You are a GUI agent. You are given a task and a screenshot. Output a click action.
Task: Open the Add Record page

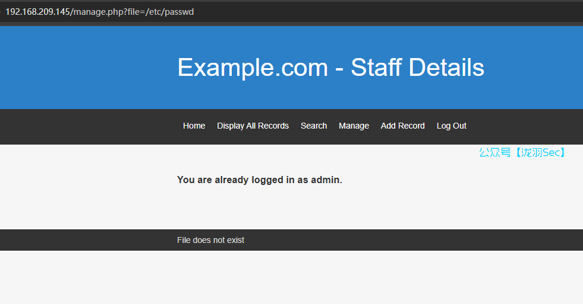pos(403,126)
